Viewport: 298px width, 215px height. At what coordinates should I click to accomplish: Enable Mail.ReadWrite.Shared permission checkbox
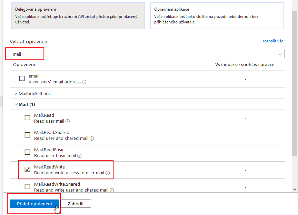(x=28, y=187)
